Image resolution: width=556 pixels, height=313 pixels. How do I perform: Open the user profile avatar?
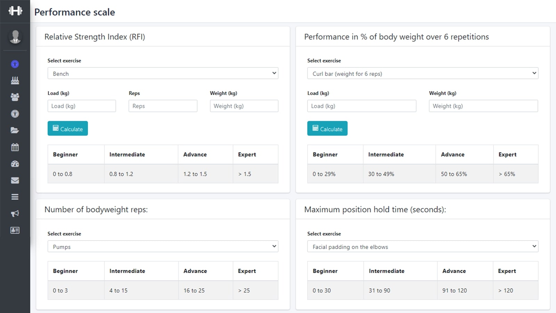point(15,37)
